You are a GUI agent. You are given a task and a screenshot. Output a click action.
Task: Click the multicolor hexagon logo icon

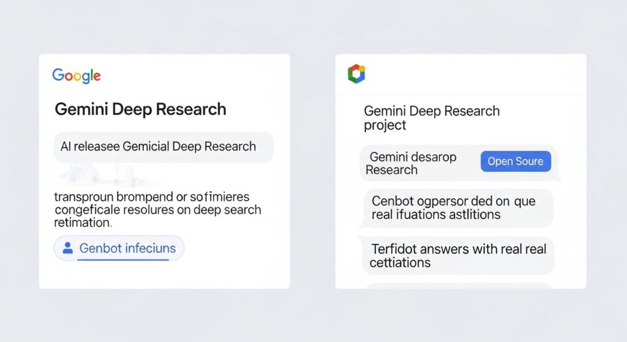coord(356,74)
